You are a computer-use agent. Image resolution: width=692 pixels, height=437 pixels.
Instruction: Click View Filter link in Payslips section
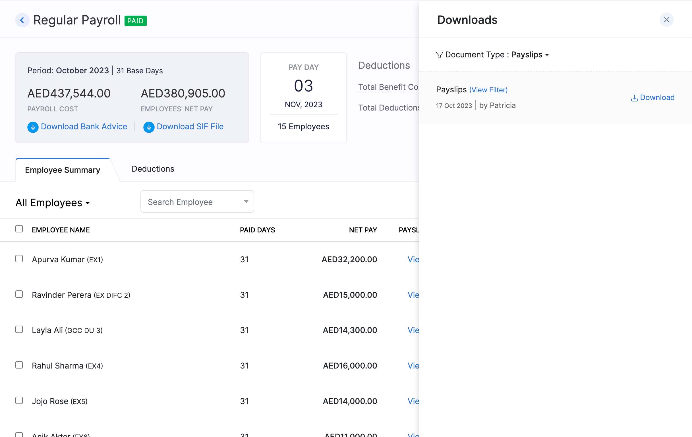tap(488, 90)
